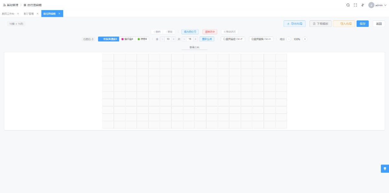The image size is (389, 193).
Task: Switch to the 影院工作台 tab
Action: pos(8,14)
